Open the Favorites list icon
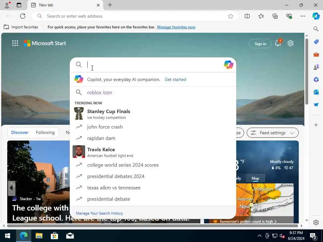 261,16
